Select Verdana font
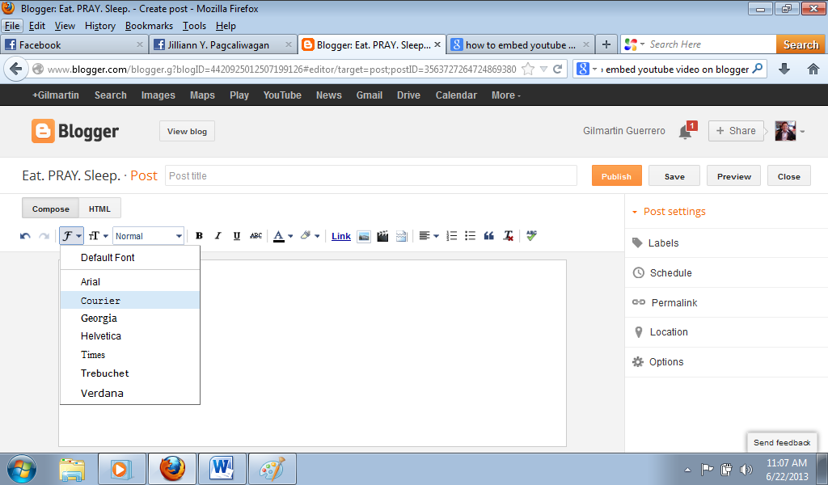The image size is (828, 485). click(130, 393)
